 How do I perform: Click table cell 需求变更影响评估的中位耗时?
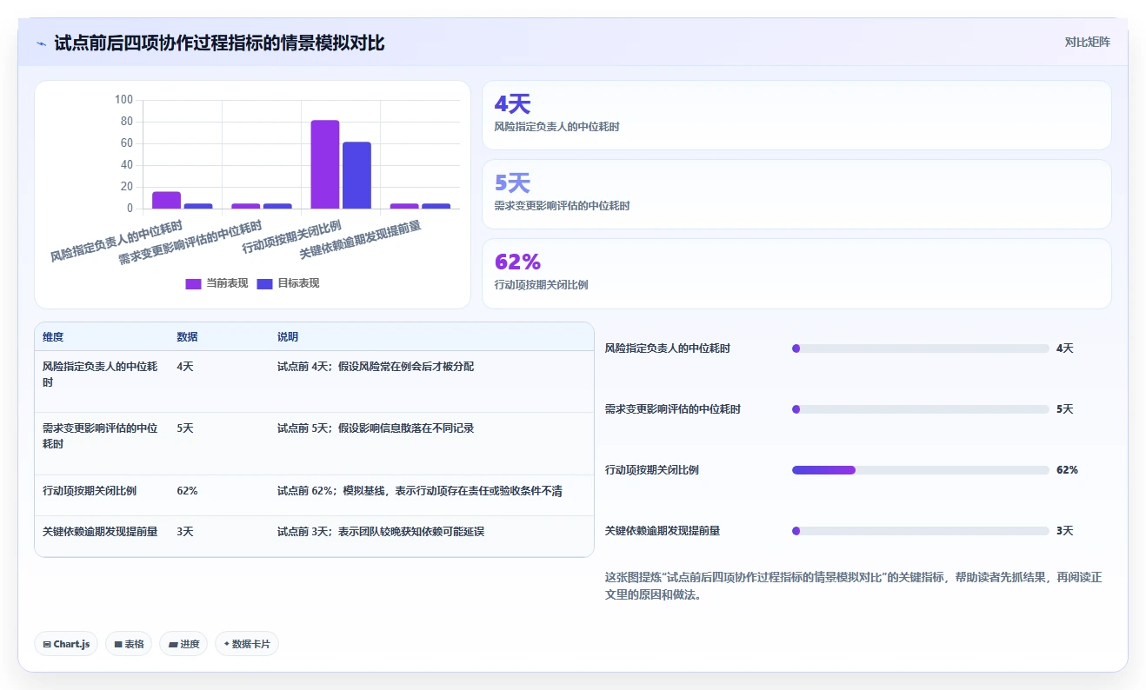[100, 436]
